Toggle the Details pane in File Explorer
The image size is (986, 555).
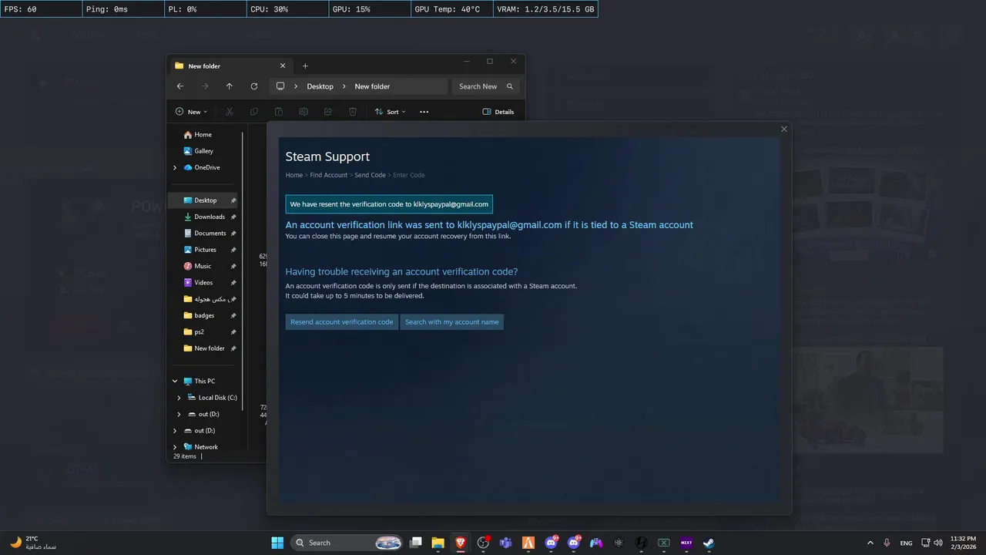(x=498, y=112)
